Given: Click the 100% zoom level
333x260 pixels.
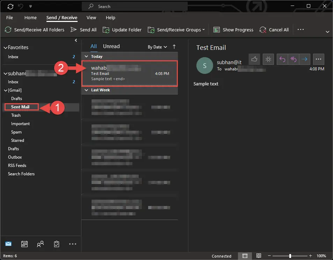Looking at the screenshot, I should tap(321, 256).
